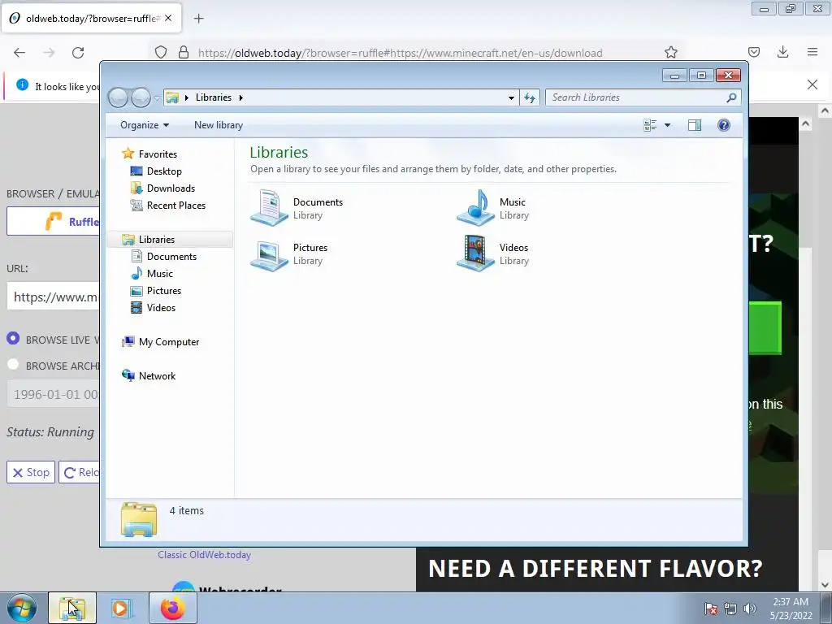Screen dimensions: 832x624
Task: Click the search magnifier icon in Explorer
Action: (732, 97)
